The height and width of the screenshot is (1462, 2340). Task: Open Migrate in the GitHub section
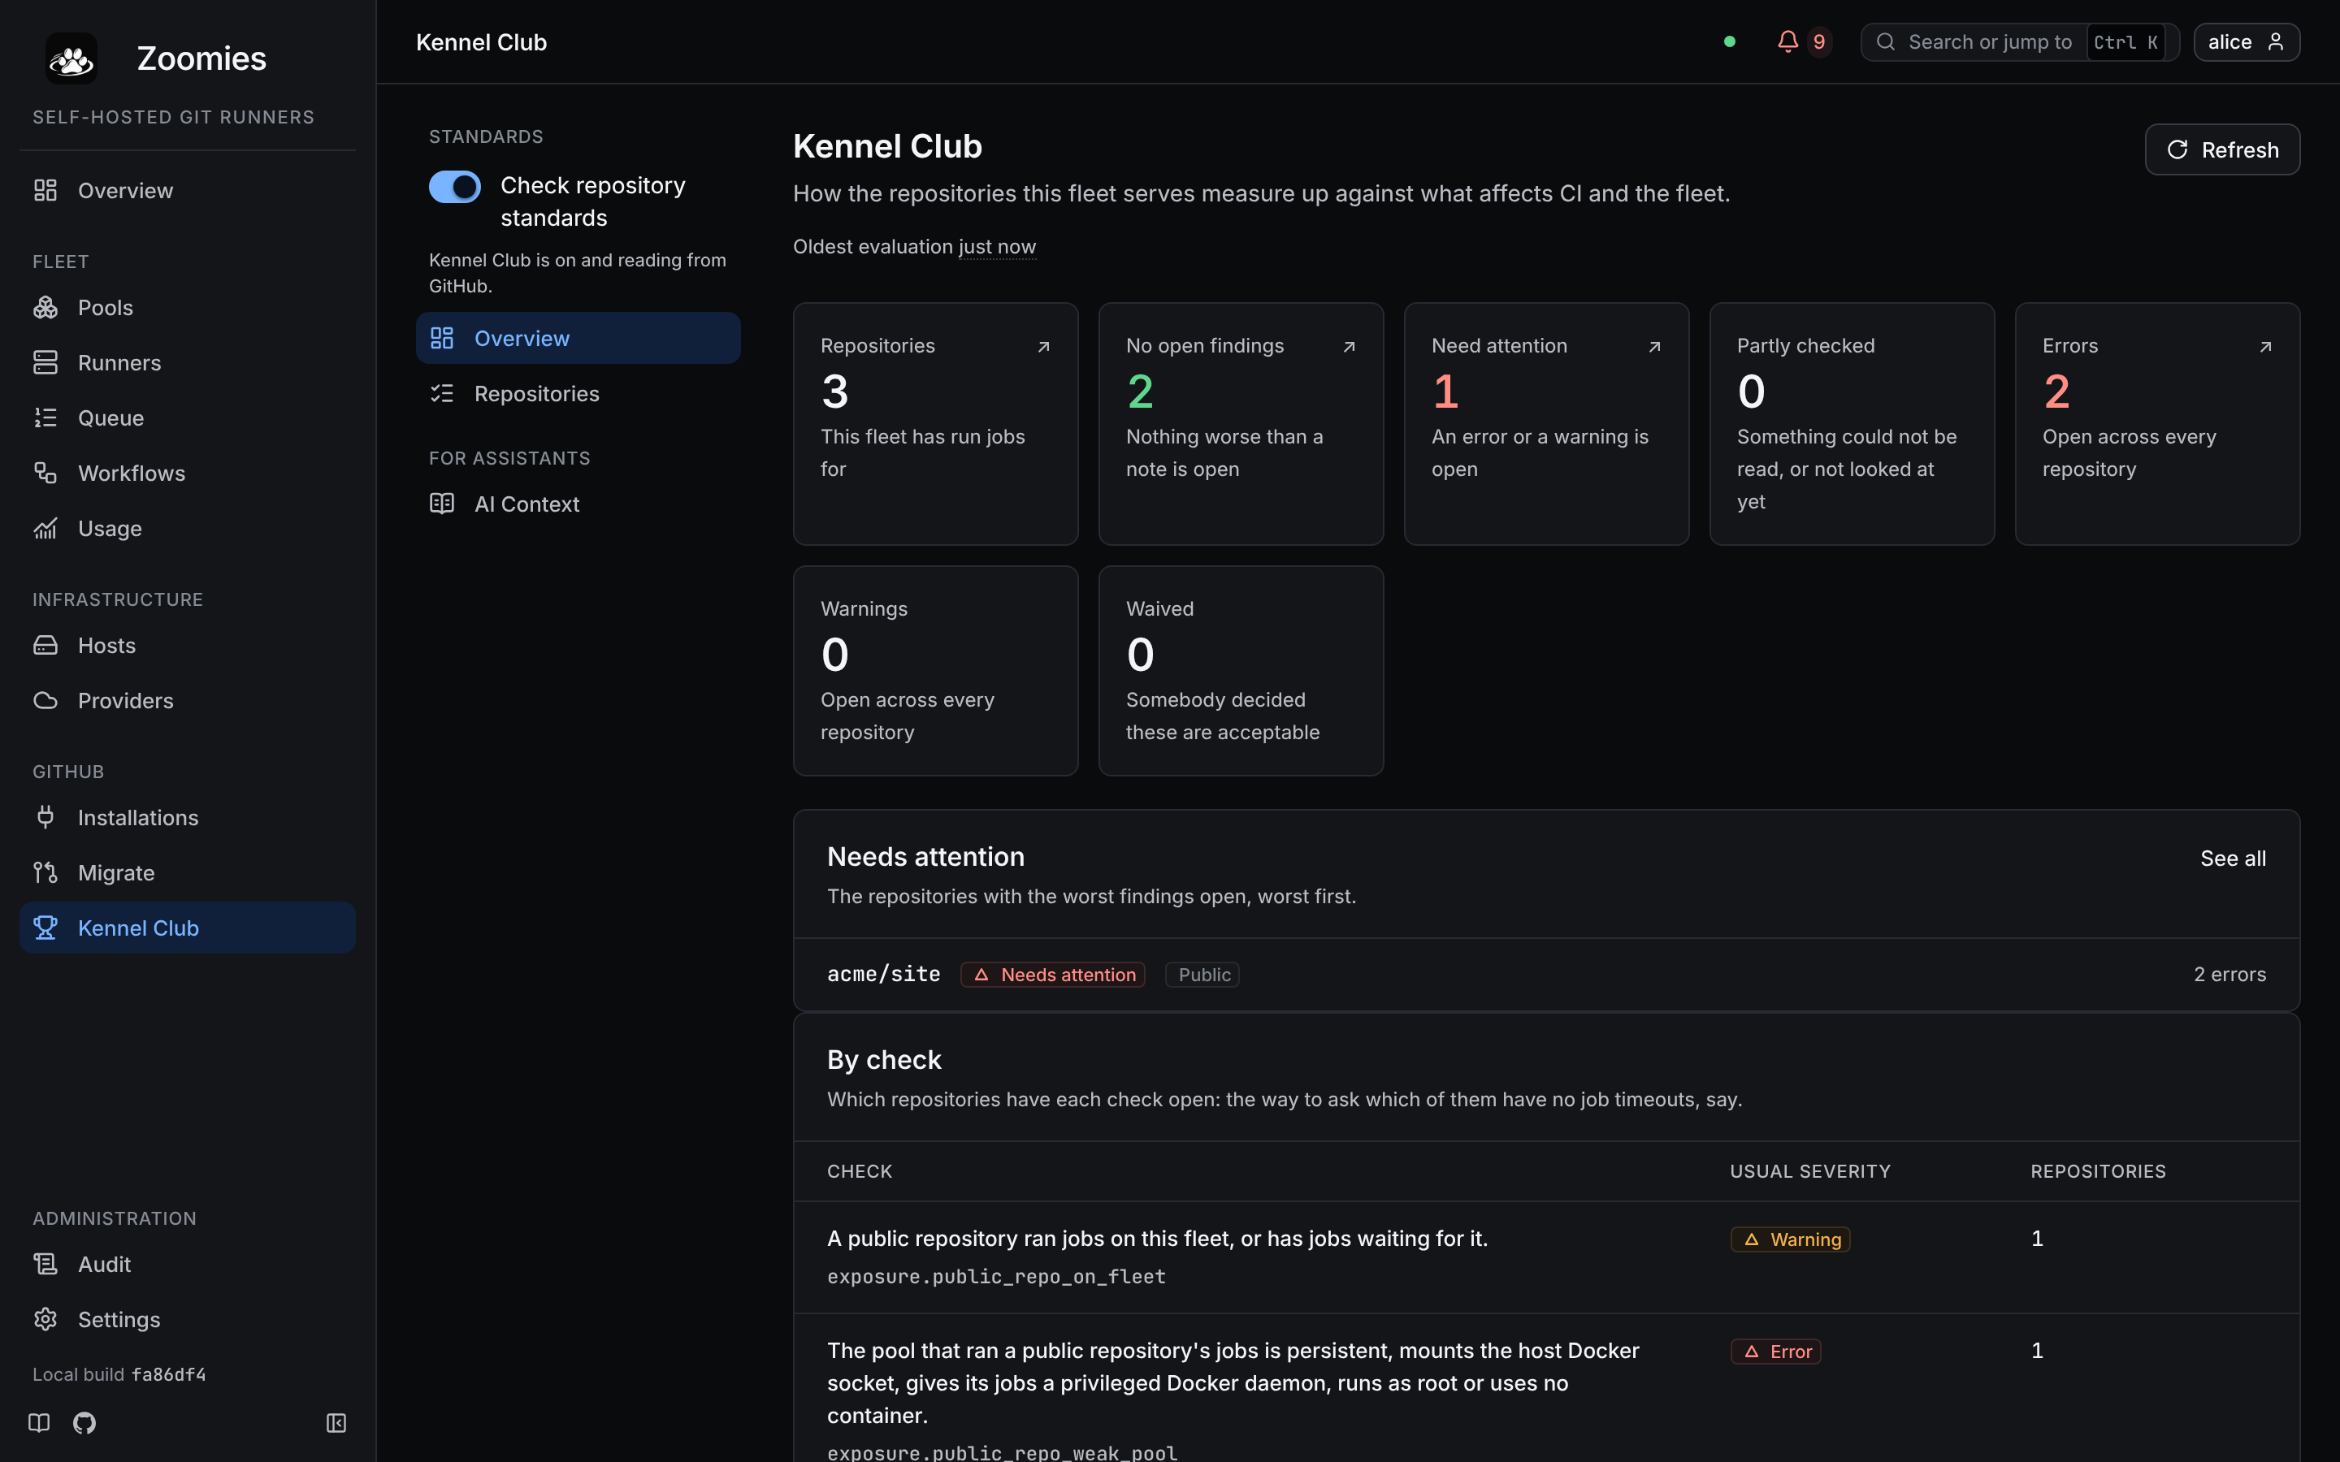pos(188,872)
